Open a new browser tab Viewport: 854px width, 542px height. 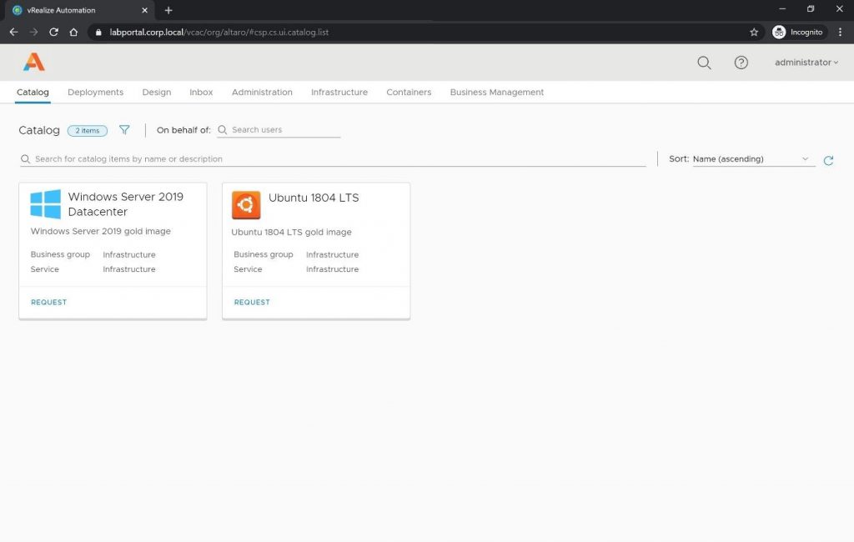(168, 10)
